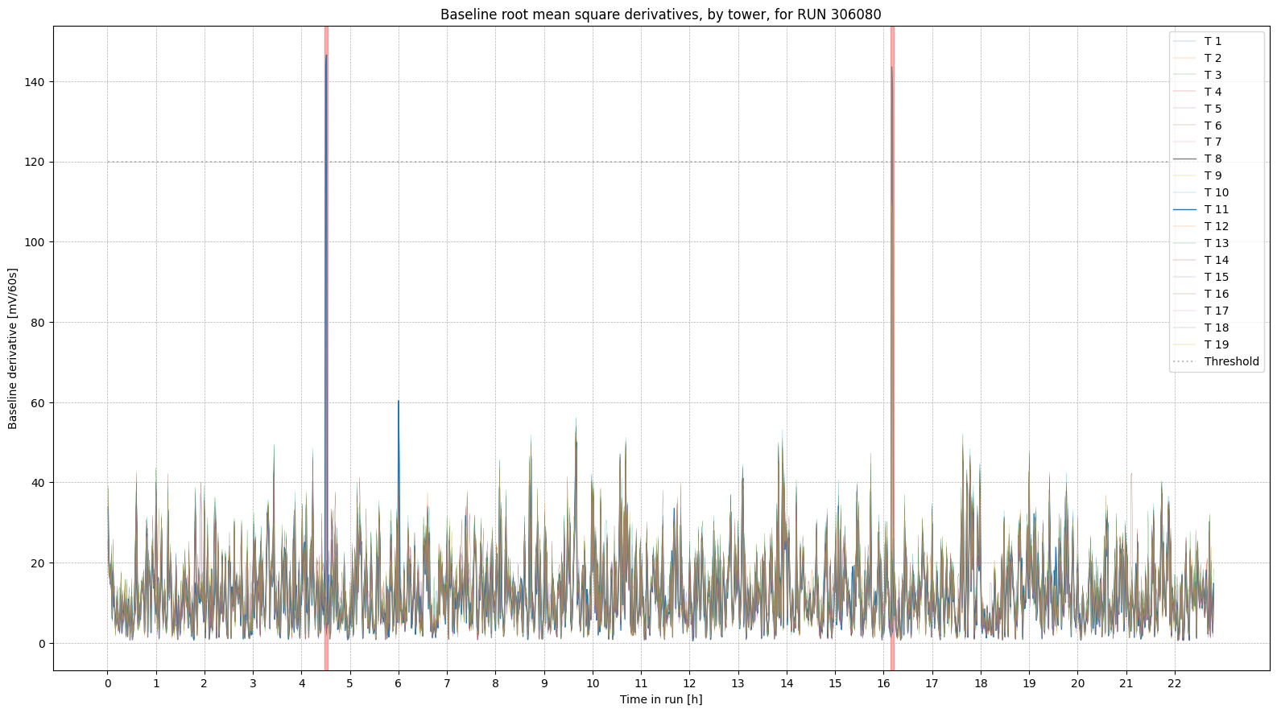Select the T 19 legend label
The height and width of the screenshot is (713, 1277).
(1216, 344)
